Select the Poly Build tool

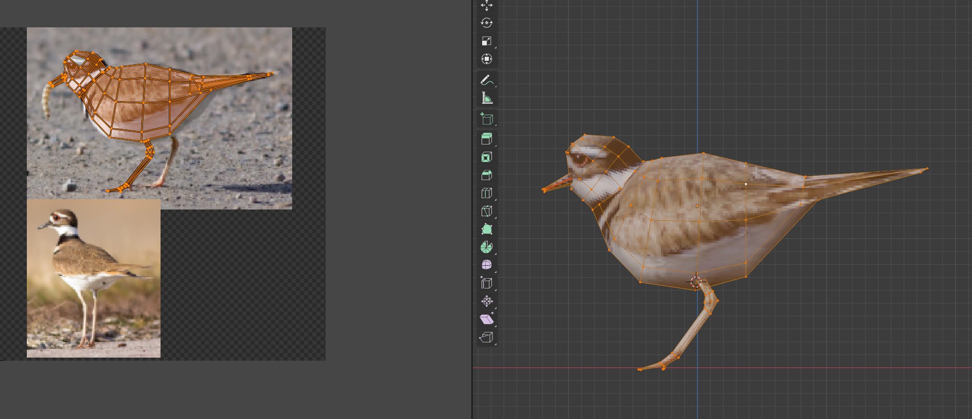(486, 229)
